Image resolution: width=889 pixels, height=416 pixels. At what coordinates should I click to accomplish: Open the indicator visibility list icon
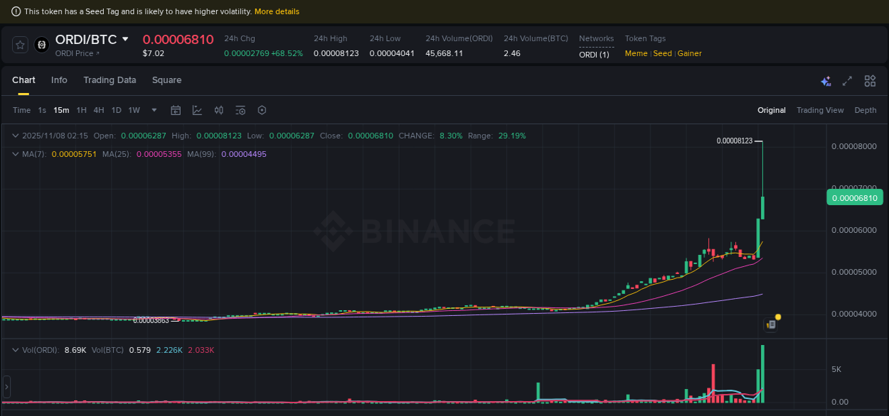pyautogui.click(x=240, y=110)
